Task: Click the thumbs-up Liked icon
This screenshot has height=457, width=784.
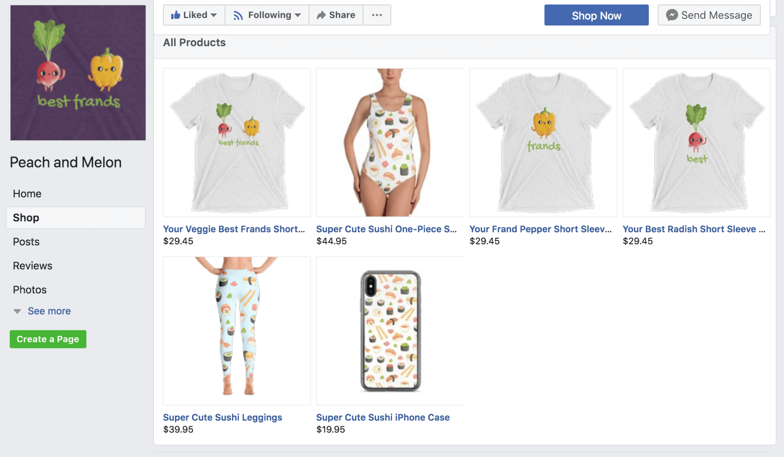Action: [177, 15]
